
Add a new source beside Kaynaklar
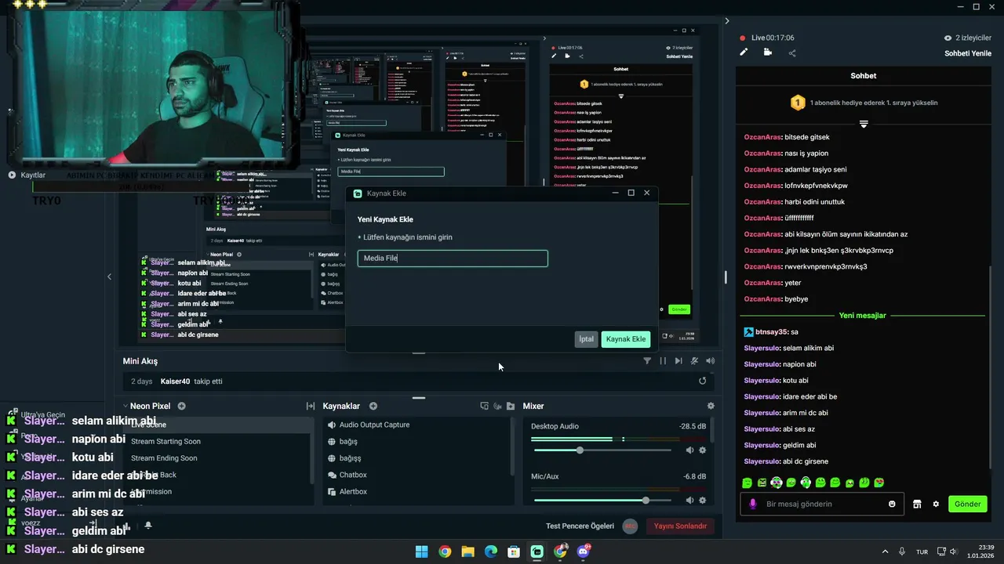[373, 406]
